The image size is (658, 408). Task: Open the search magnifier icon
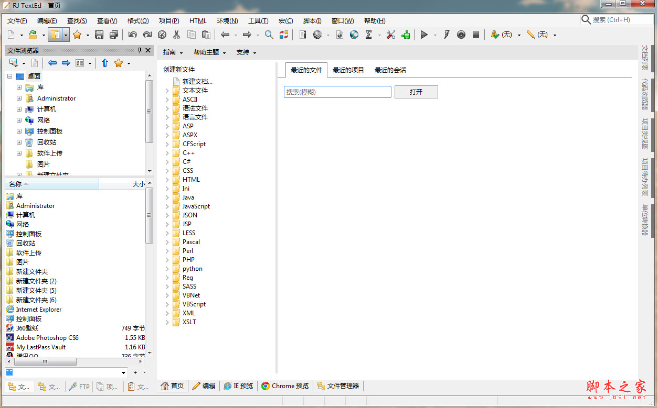tap(269, 35)
